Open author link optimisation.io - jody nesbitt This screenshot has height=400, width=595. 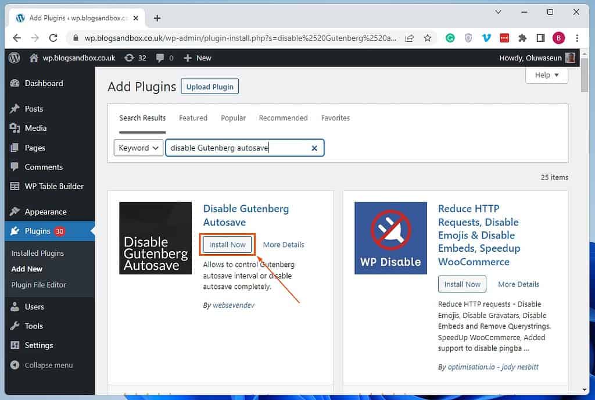(493, 367)
